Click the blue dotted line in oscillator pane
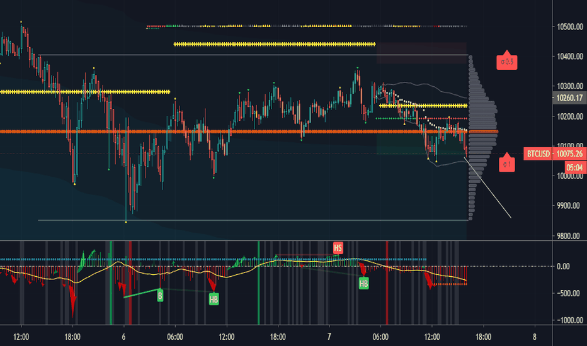This screenshot has height=346, width=587. coord(213,259)
